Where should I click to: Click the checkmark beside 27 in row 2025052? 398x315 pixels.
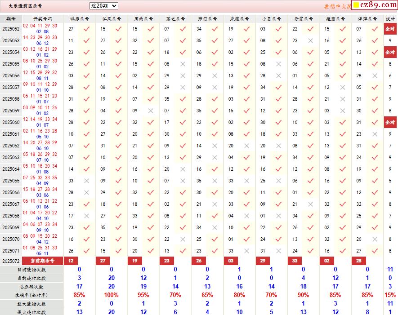(87, 29)
